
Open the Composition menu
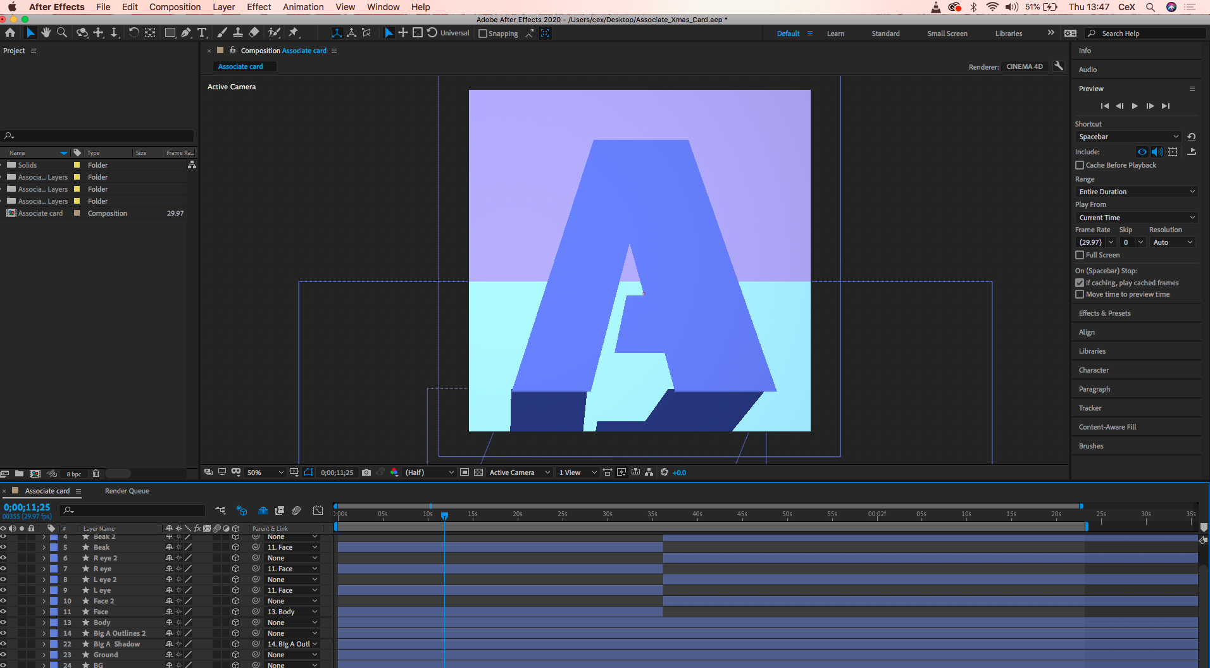click(x=175, y=7)
